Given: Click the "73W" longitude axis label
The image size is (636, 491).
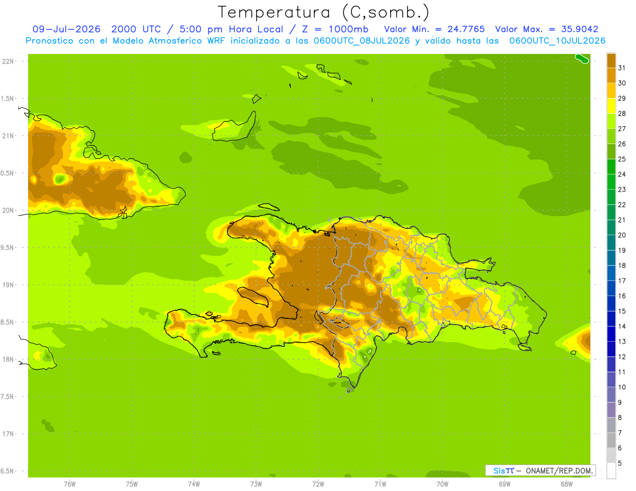Looking at the screenshot, I should [256, 484].
